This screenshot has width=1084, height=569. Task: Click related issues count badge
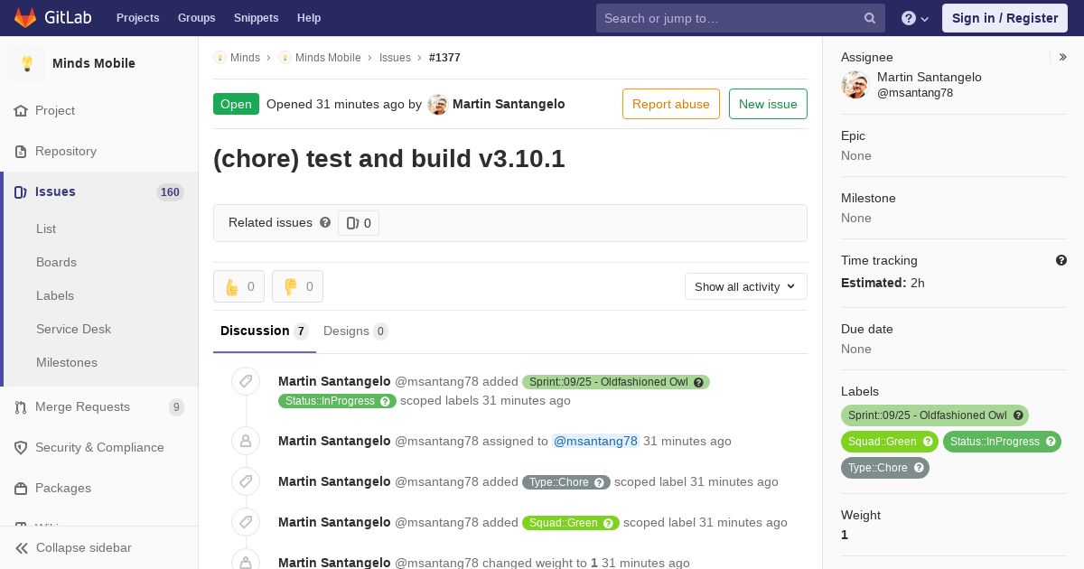coord(359,223)
